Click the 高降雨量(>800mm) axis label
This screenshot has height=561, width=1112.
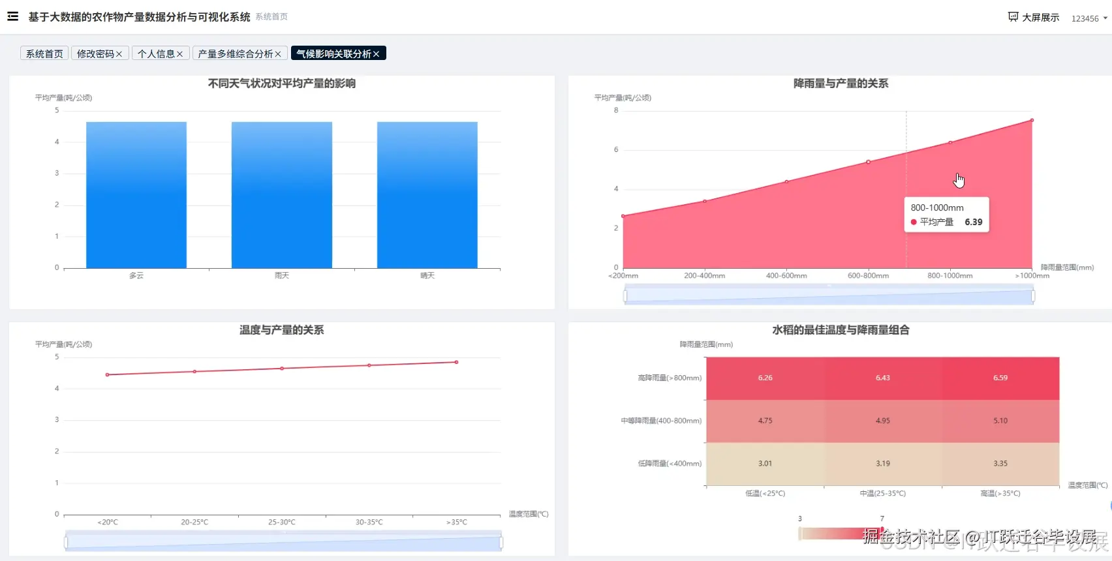point(670,378)
